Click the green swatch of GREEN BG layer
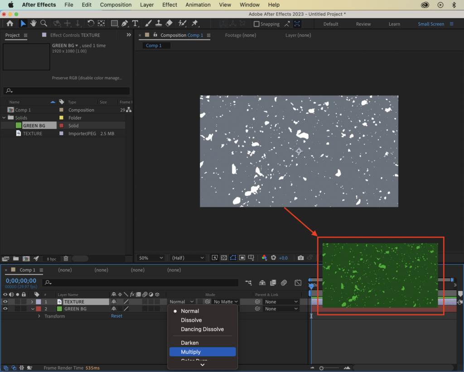464x372 pixels. [x=59, y=309]
